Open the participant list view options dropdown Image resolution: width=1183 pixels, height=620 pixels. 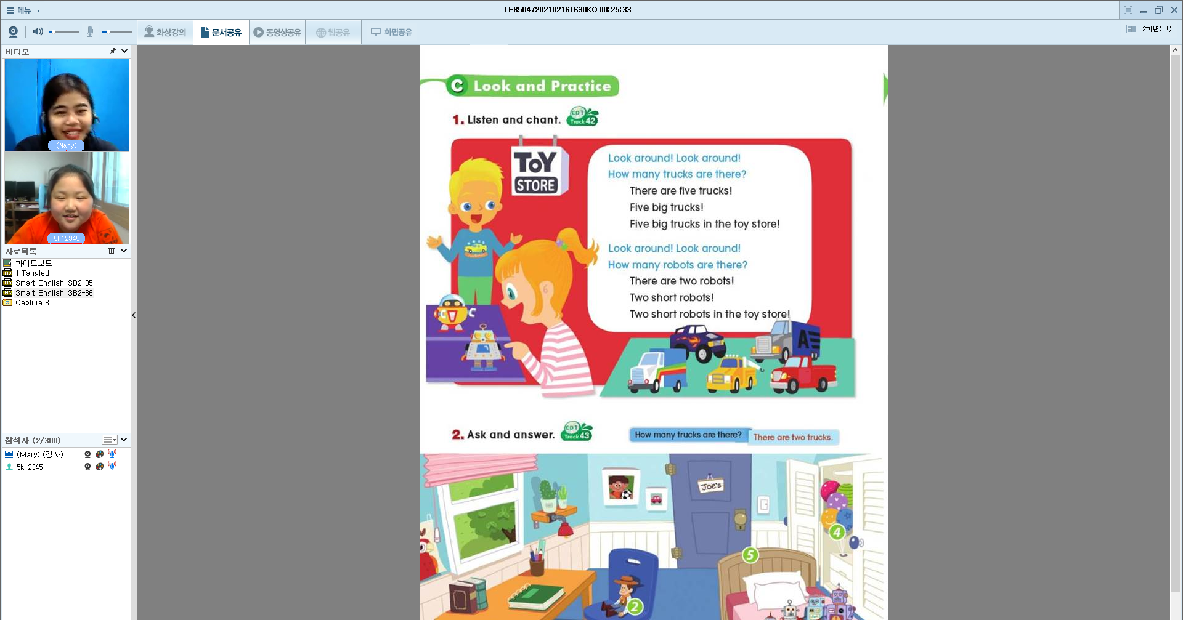pyautogui.click(x=110, y=440)
